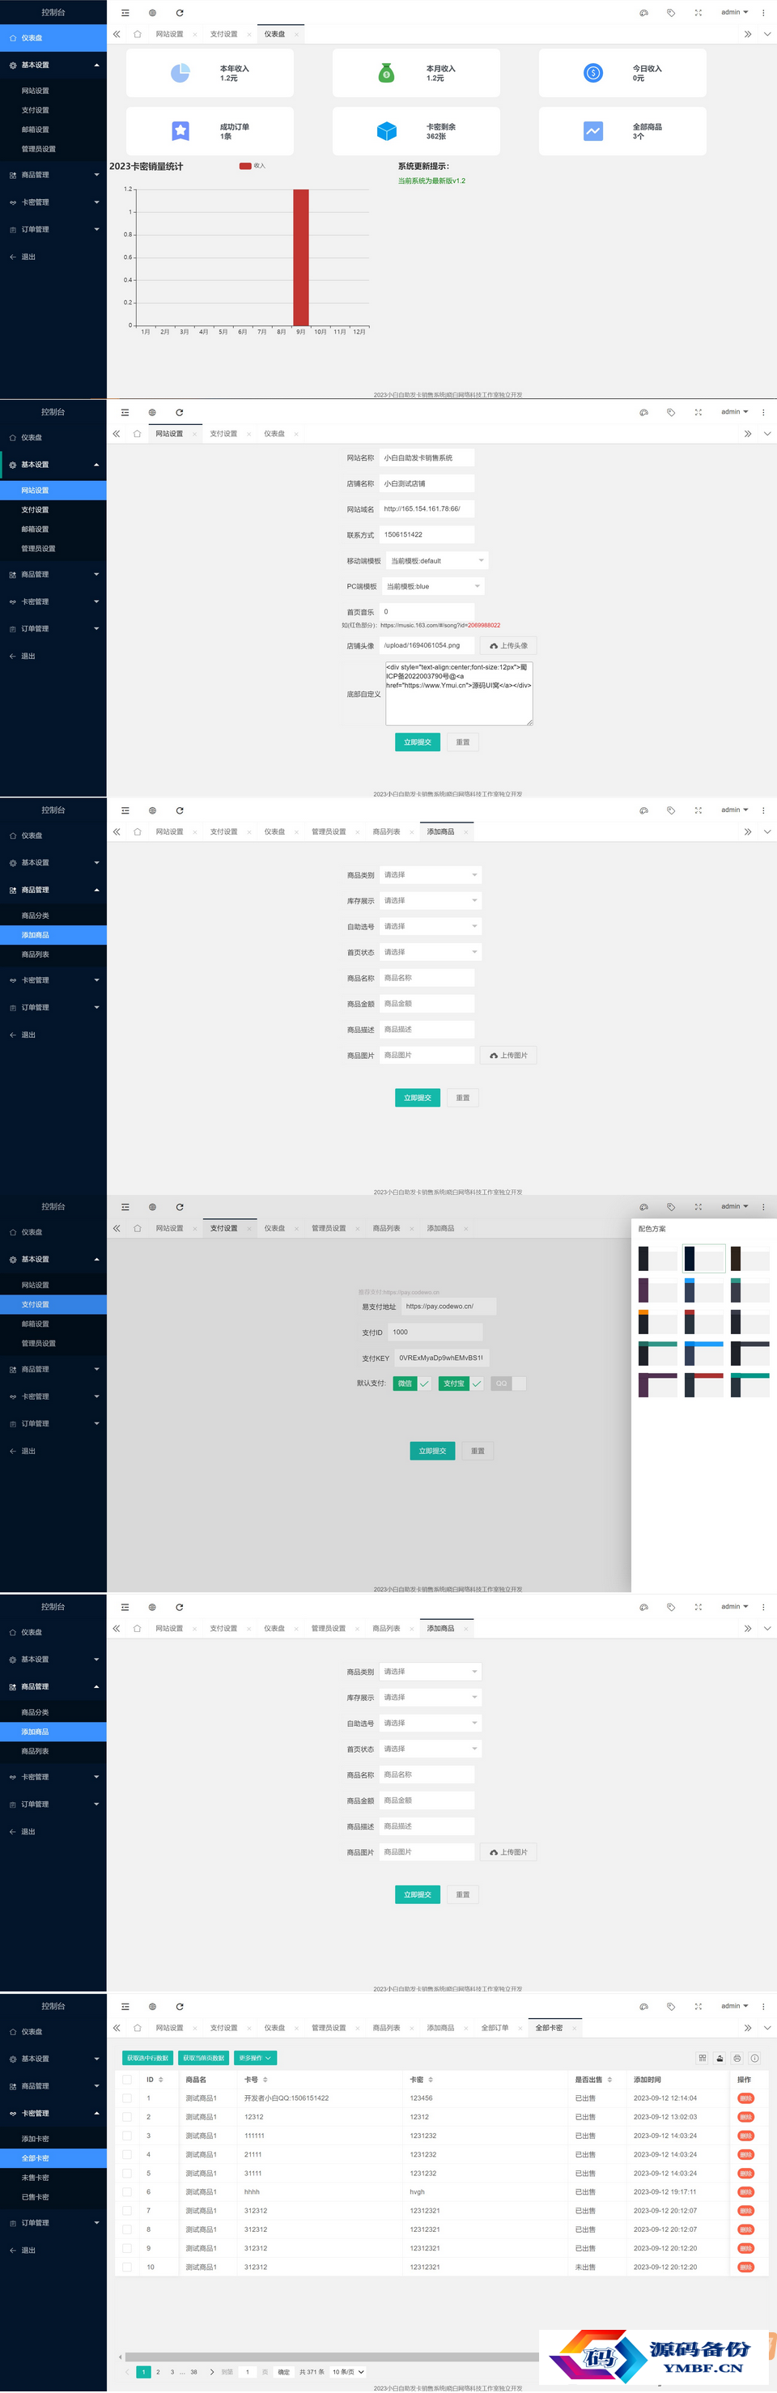This screenshot has height=2393, width=777.
Task: Click the trend chart icon for 全部商品
Action: (593, 131)
